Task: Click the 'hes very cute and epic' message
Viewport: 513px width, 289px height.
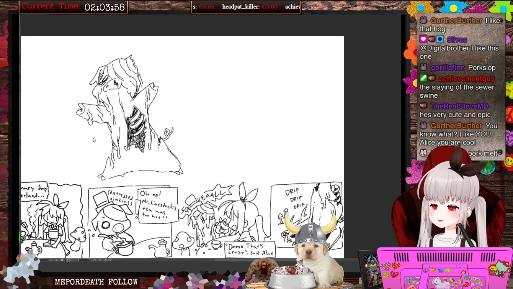Action: [455, 115]
